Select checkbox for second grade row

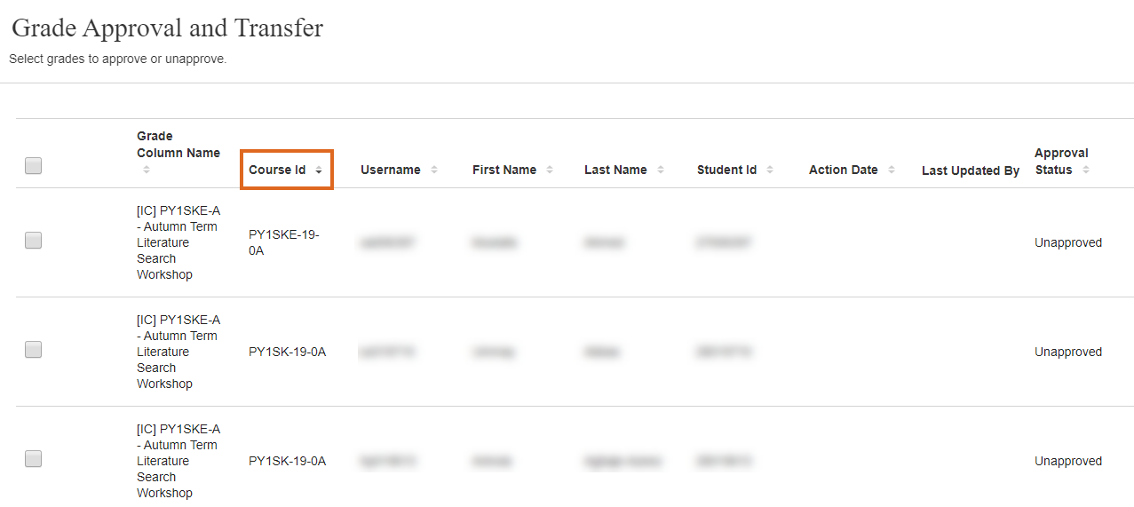(x=34, y=350)
